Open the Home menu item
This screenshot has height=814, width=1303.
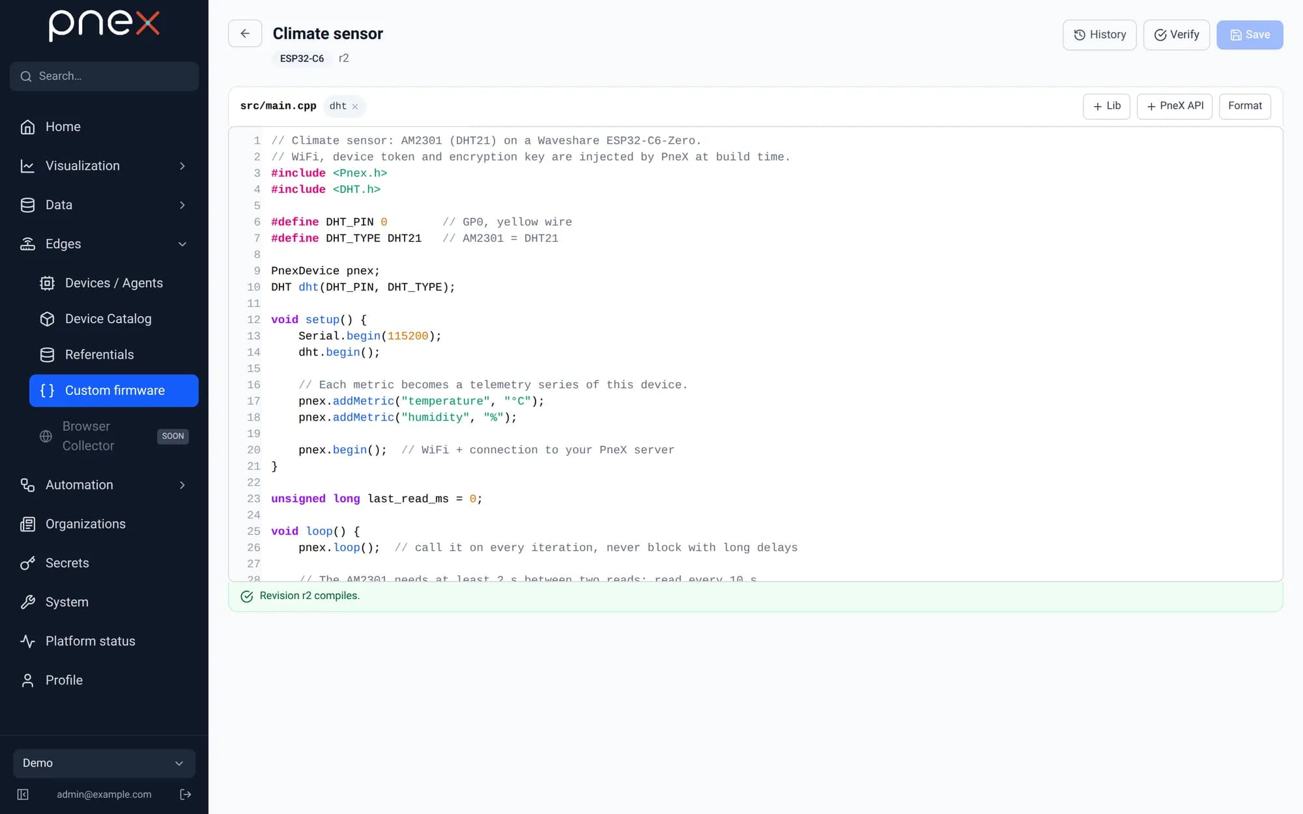coord(104,127)
